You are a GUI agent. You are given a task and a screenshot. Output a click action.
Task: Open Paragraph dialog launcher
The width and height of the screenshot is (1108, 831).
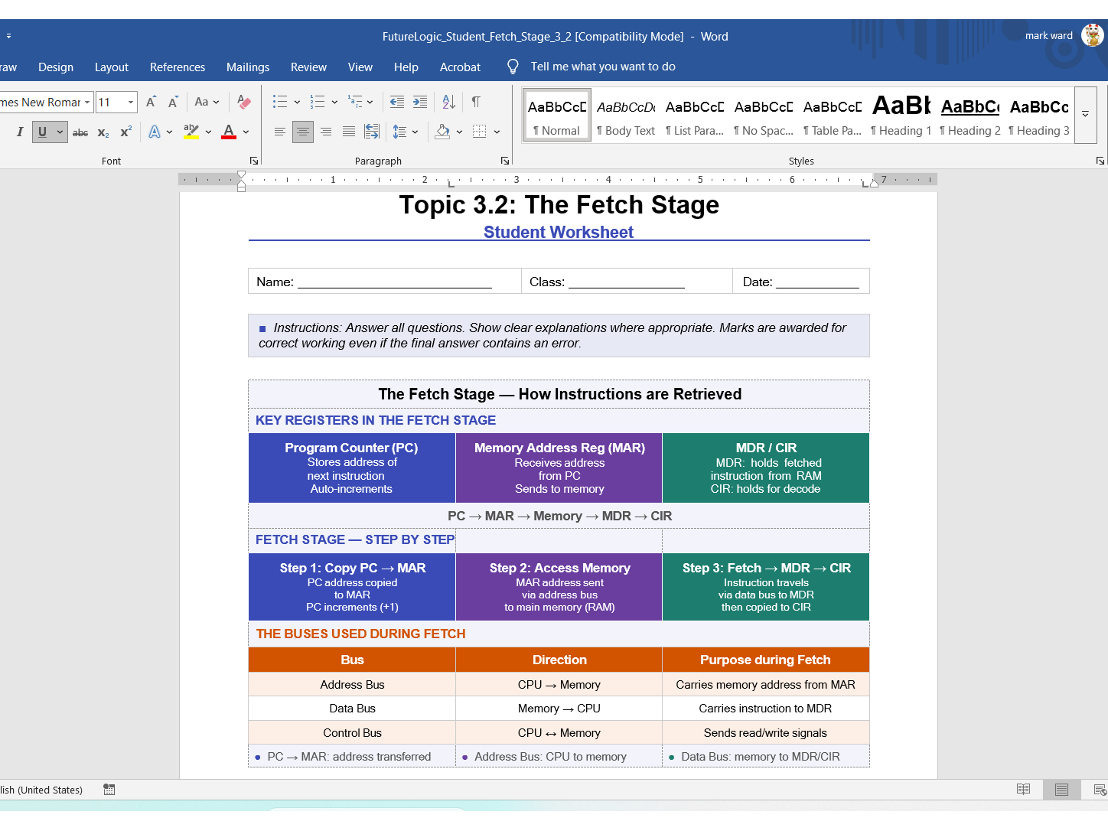pos(505,161)
